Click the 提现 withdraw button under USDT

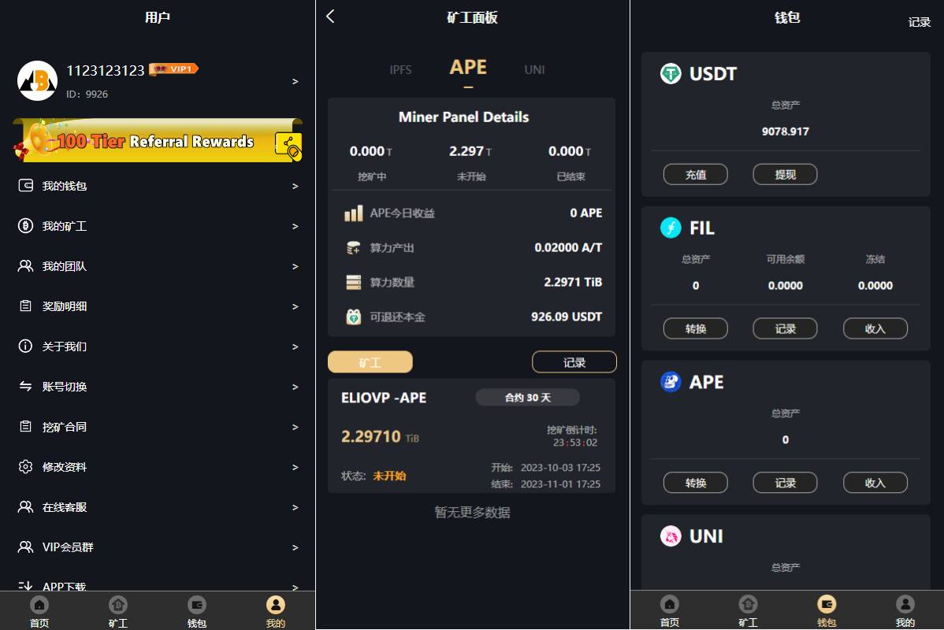[x=785, y=175]
